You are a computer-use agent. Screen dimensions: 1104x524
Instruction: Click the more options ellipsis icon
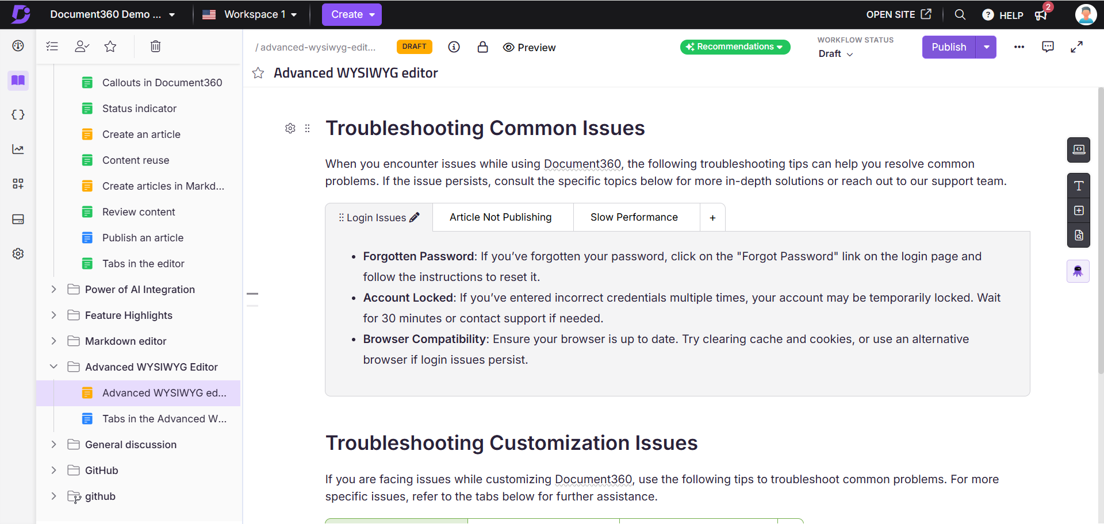[x=1019, y=47]
